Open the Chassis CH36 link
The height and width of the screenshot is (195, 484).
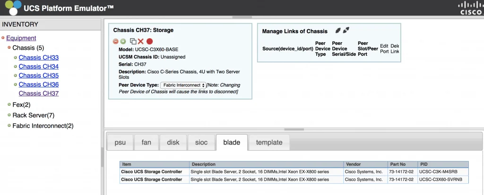(x=39, y=84)
